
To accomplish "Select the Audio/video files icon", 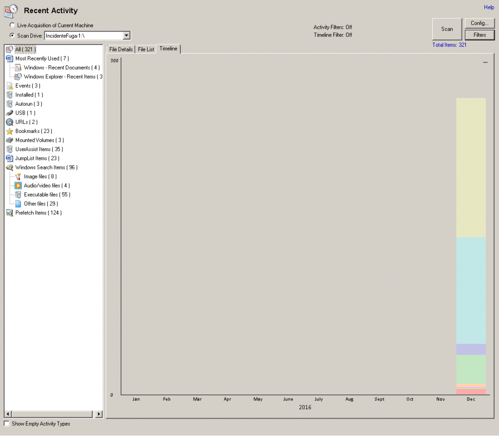I will coord(18,186).
